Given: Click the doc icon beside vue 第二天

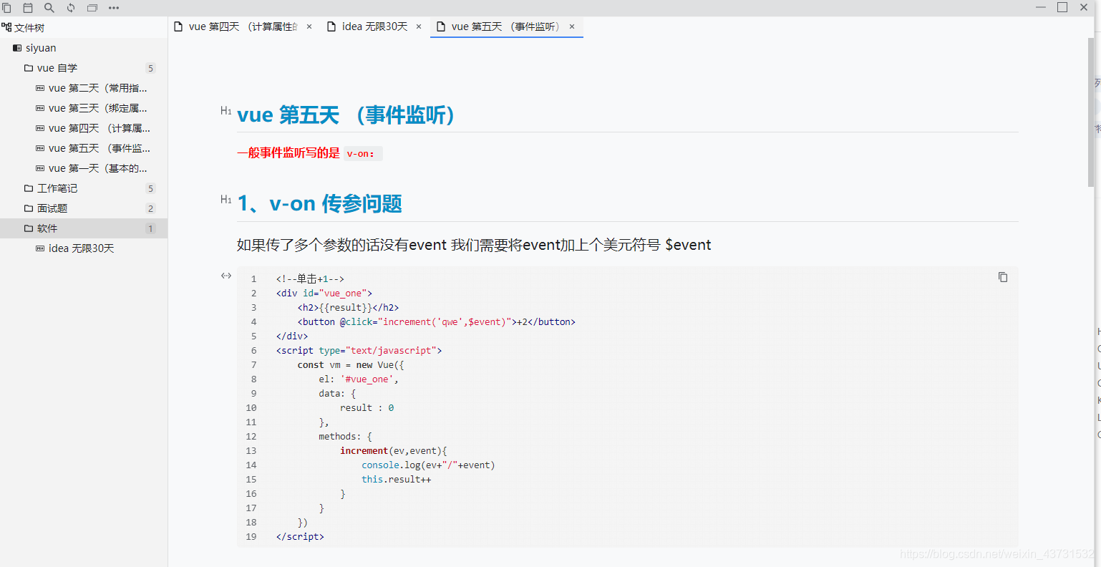Looking at the screenshot, I should (x=40, y=88).
